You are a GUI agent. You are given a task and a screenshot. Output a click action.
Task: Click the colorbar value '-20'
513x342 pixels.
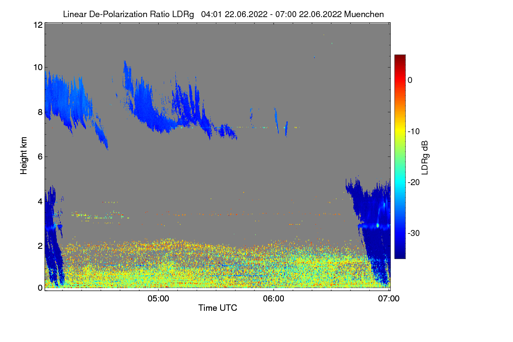click(413, 182)
